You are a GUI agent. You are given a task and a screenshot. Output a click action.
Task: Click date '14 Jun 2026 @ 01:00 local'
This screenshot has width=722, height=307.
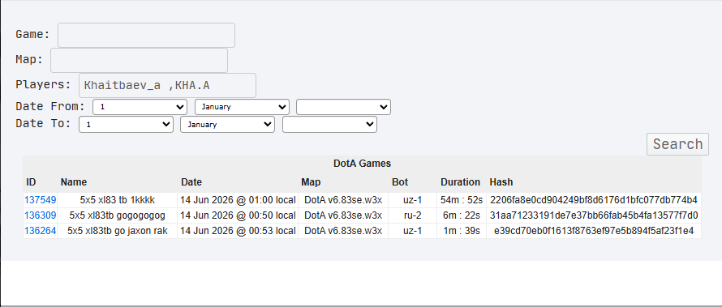tap(238, 200)
